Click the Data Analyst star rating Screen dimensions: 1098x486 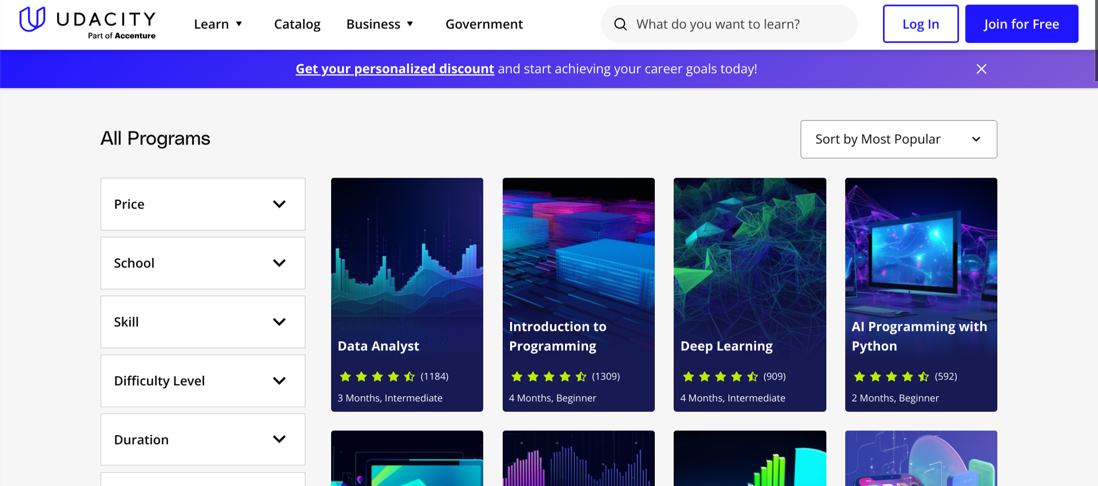pyautogui.click(x=377, y=376)
